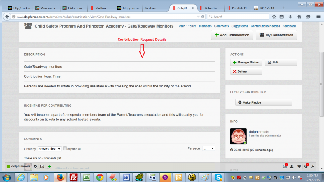Click the green plus in member bar

click(x=49, y=166)
